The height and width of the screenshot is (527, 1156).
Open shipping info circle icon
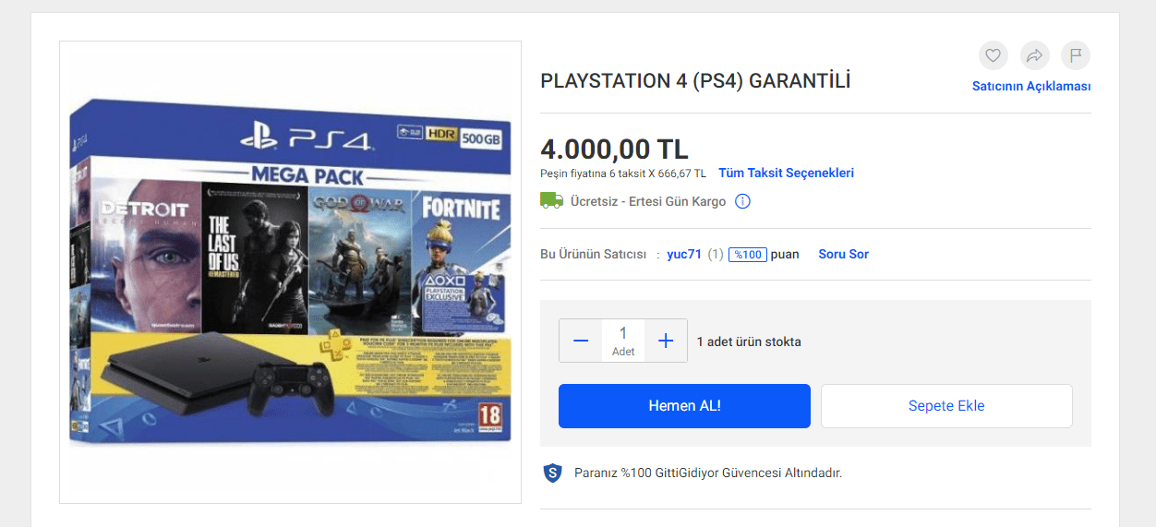(742, 201)
